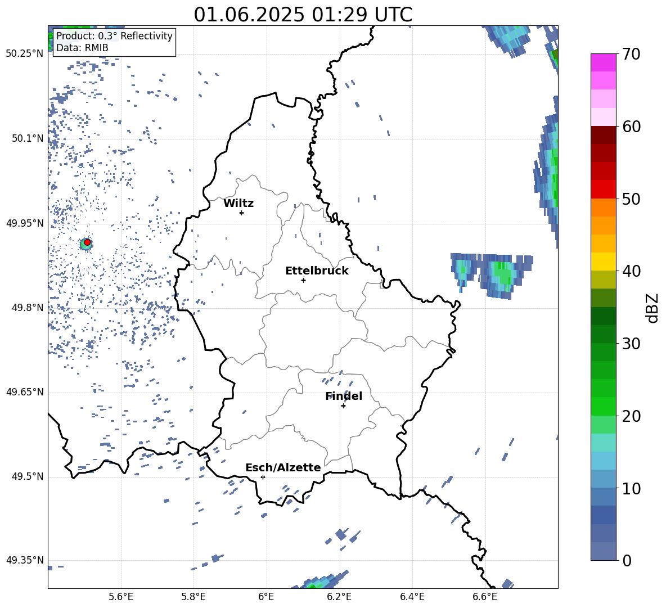Click the 49.5°N latitude label
Viewport: 666px width, 608px height.
28,476
